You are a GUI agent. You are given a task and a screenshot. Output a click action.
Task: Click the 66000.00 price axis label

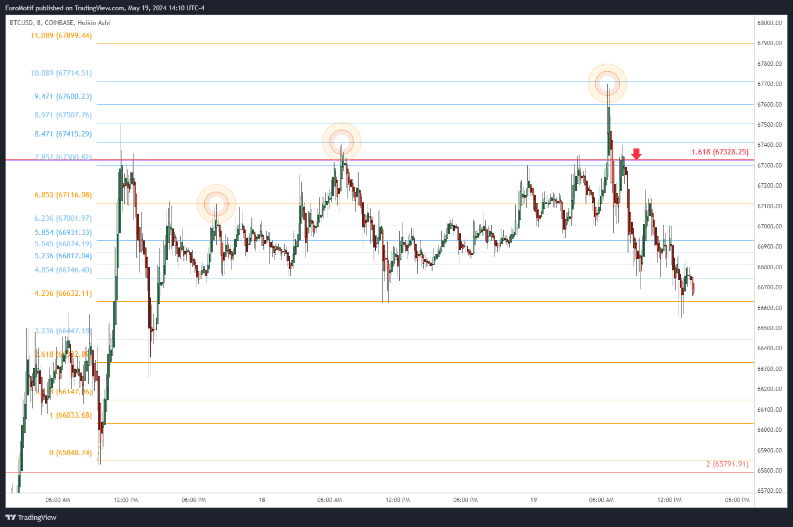click(770, 430)
